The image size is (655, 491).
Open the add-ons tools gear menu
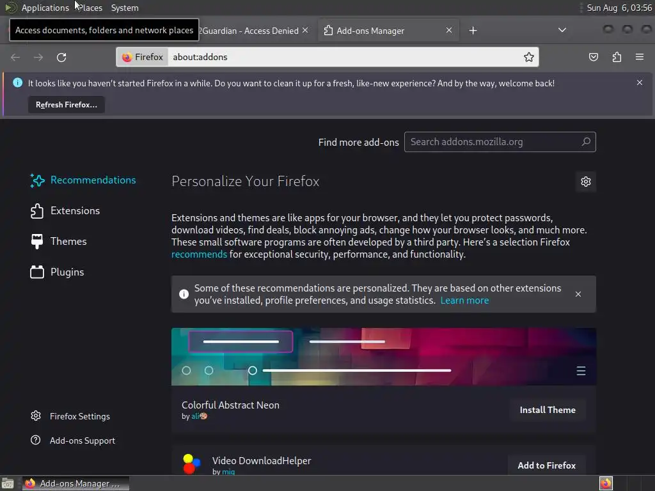[x=586, y=182]
